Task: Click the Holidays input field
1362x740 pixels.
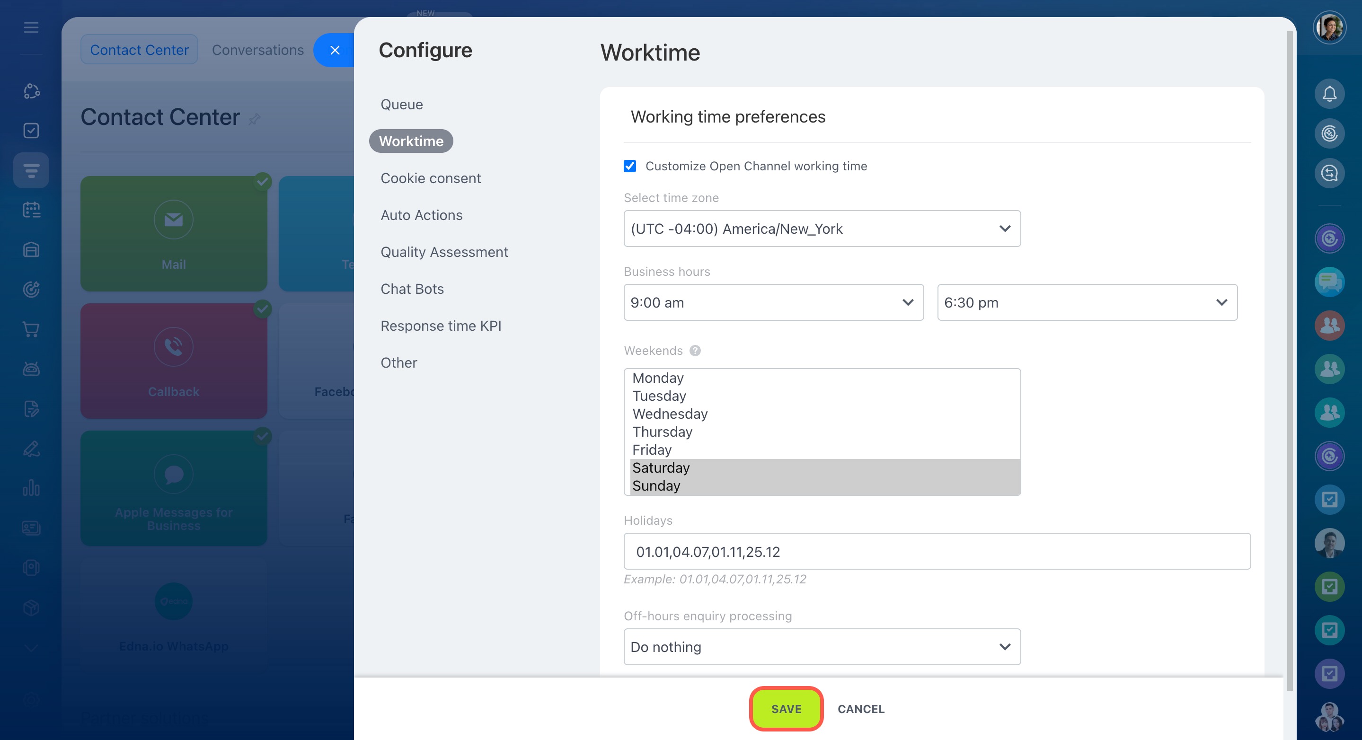Action: (x=937, y=551)
